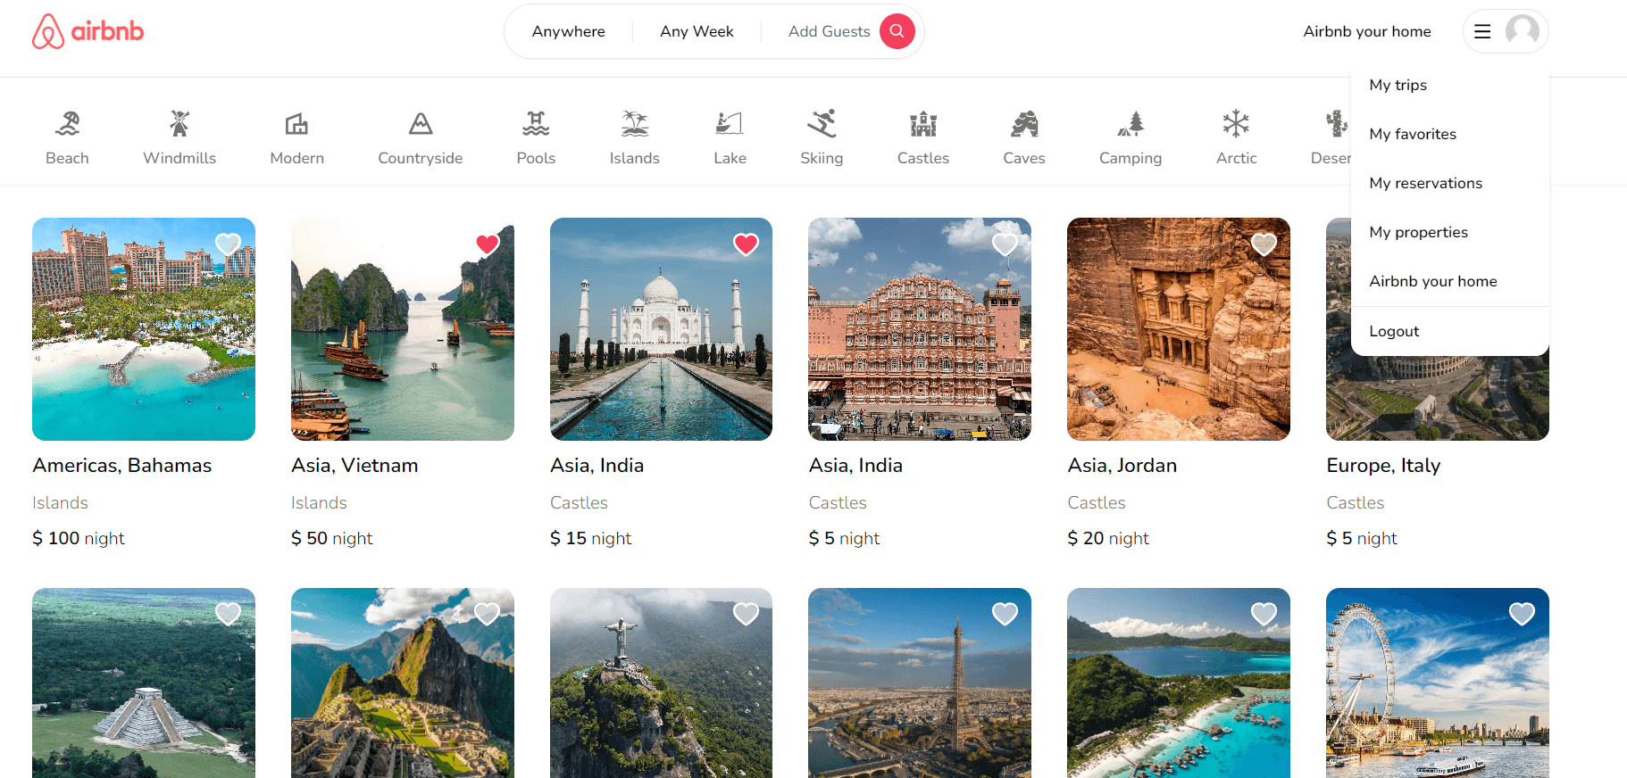Open My properties from the menu
Viewport: 1627px width, 778px height.
(1449, 232)
